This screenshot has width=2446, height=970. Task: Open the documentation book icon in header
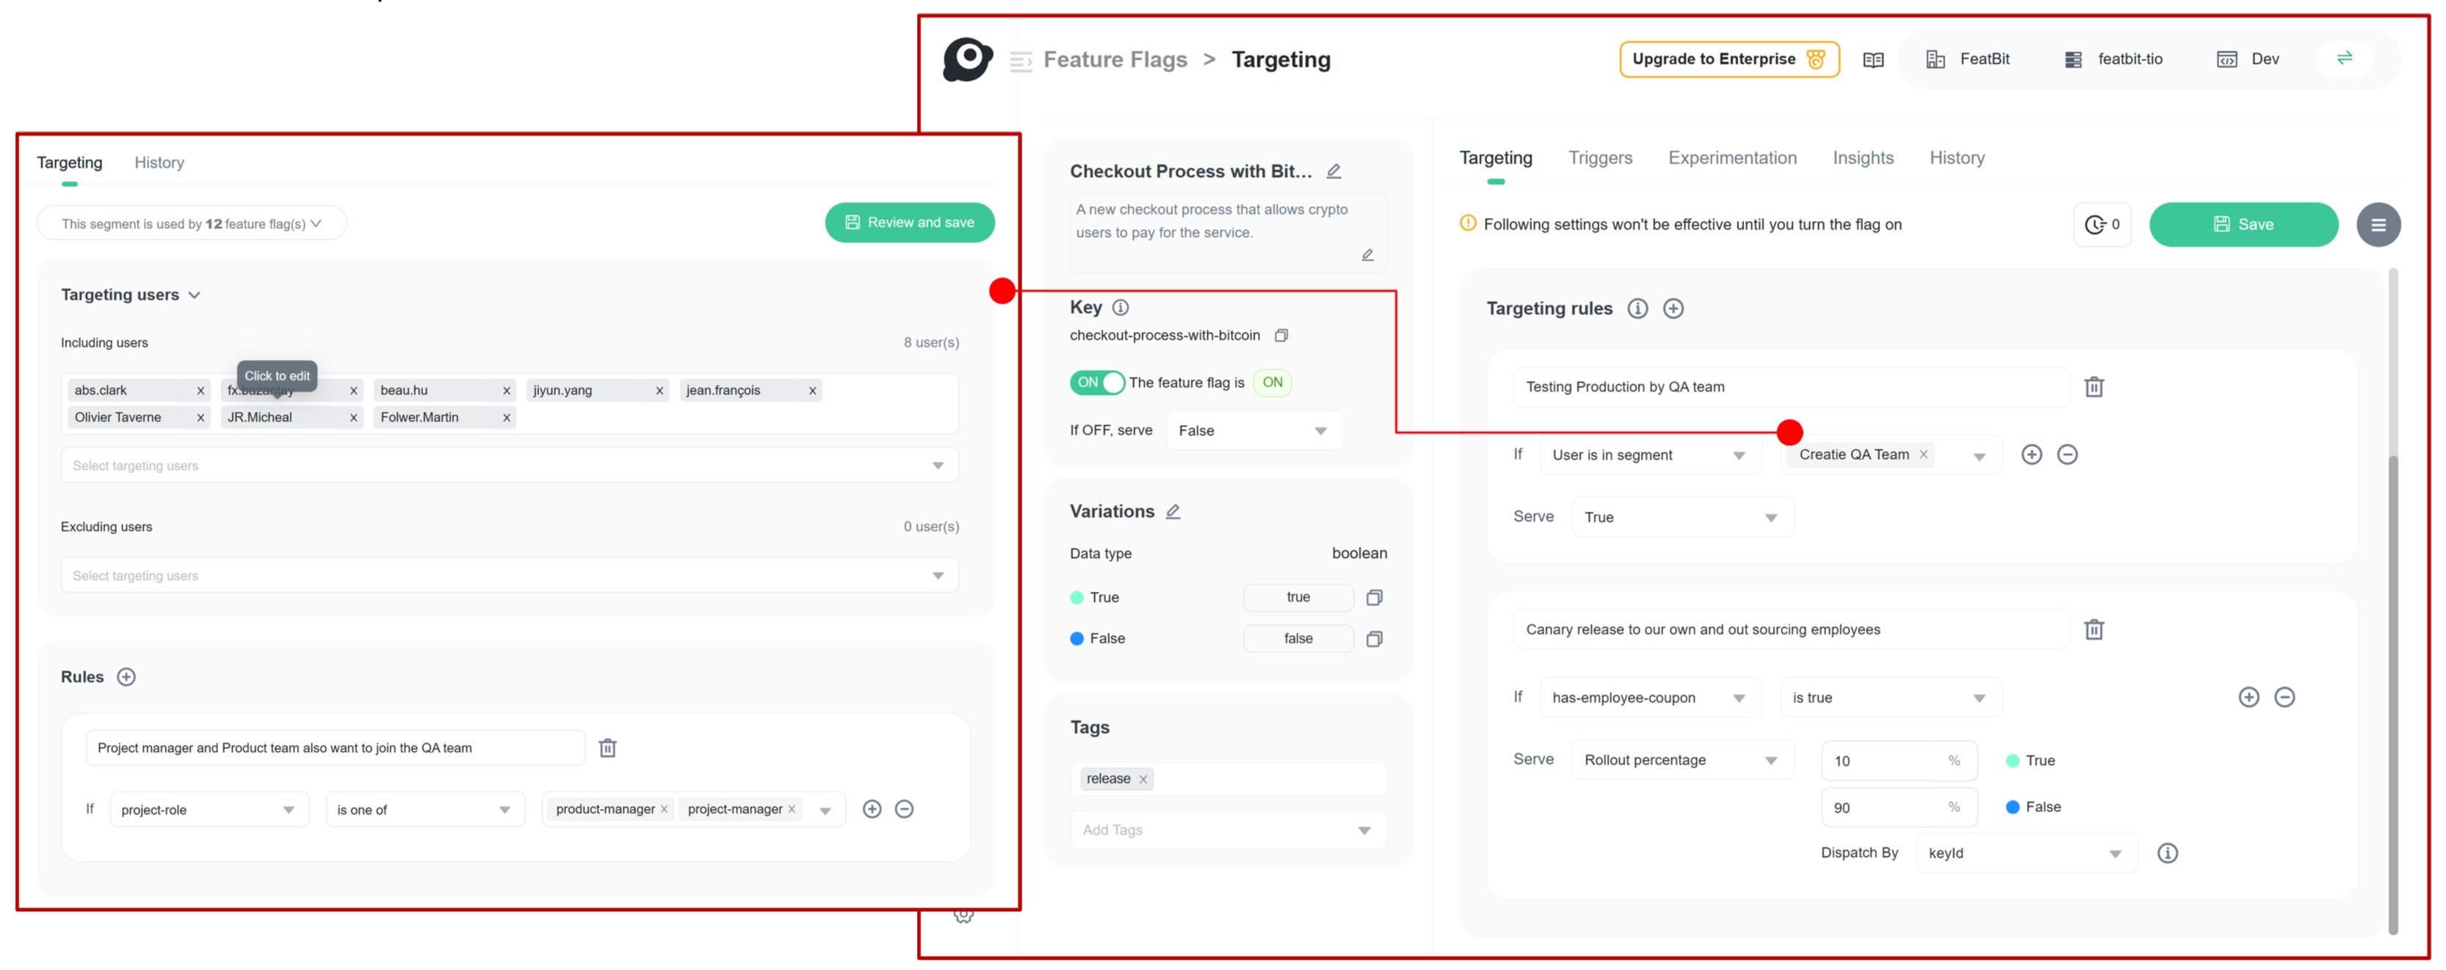[1873, 59]
